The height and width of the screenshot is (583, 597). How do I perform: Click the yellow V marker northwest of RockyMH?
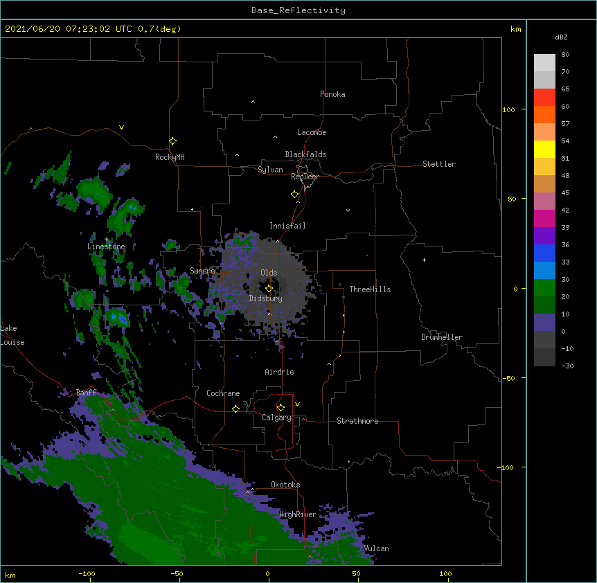(x=121, y=127)
